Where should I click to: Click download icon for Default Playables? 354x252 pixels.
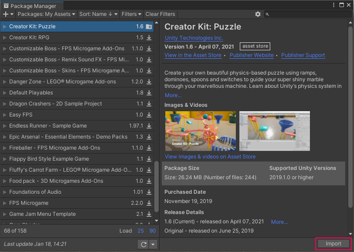[x=149, y=93]
